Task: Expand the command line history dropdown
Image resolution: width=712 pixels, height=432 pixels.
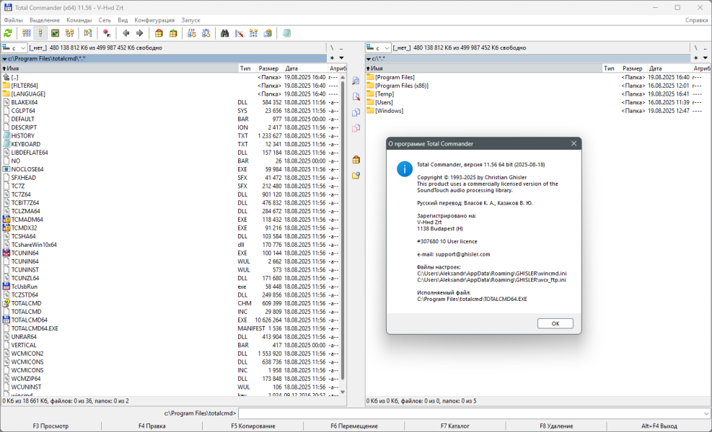Action: [706, 413]
